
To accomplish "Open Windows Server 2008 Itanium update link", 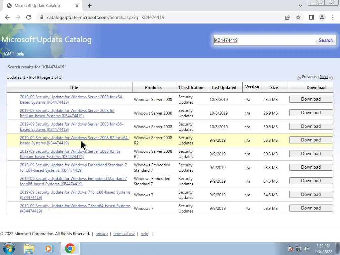I will (67, 113).
